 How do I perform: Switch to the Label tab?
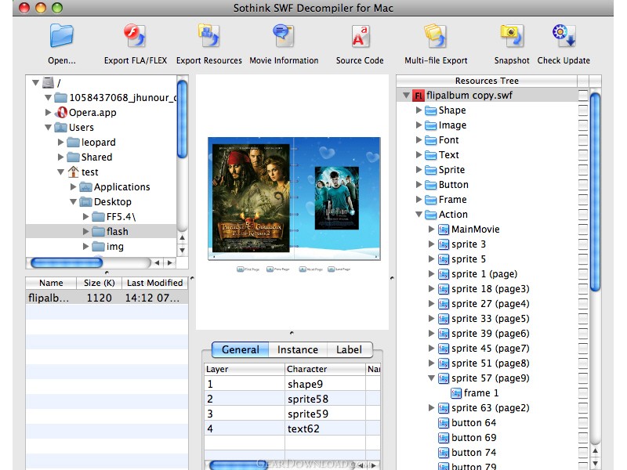(x=350, y=349)
